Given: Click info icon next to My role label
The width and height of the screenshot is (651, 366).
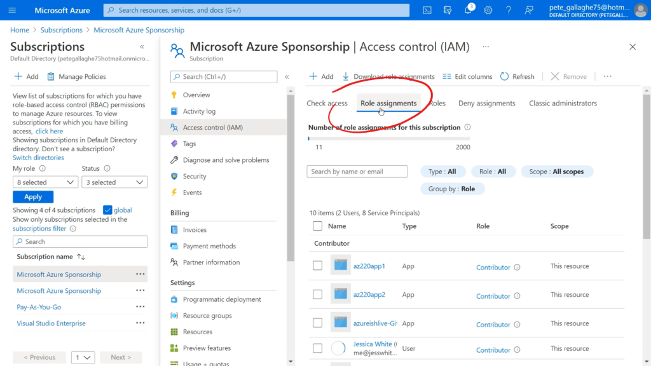Looking at the screenshot, I should tap(43, 168).
